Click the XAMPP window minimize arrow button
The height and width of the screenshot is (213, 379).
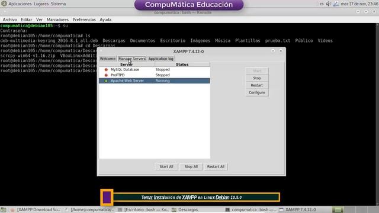273,51
